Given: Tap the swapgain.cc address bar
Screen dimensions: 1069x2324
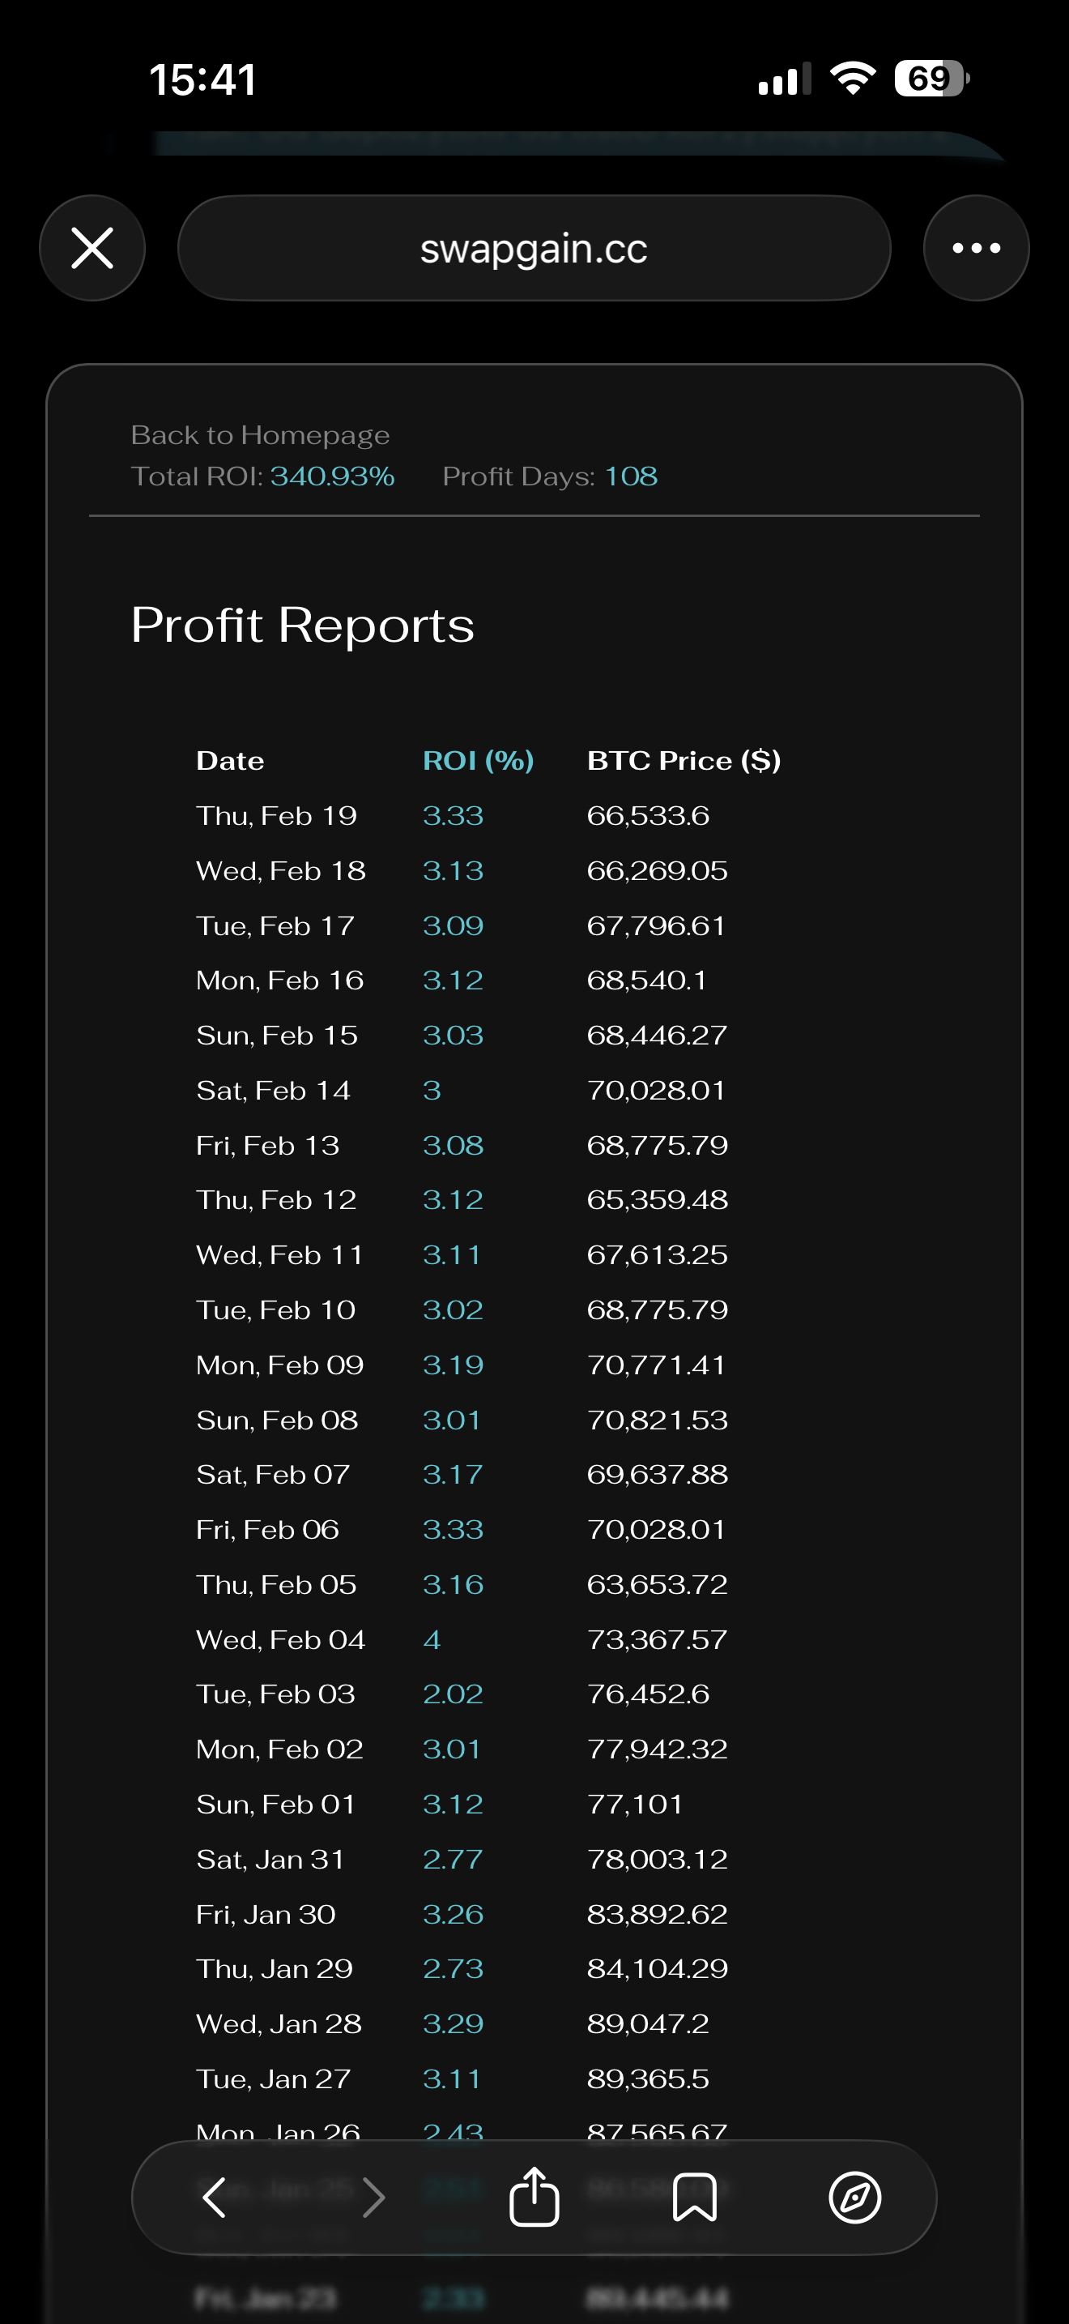Looking at the screenshot, I should [534, 248].
